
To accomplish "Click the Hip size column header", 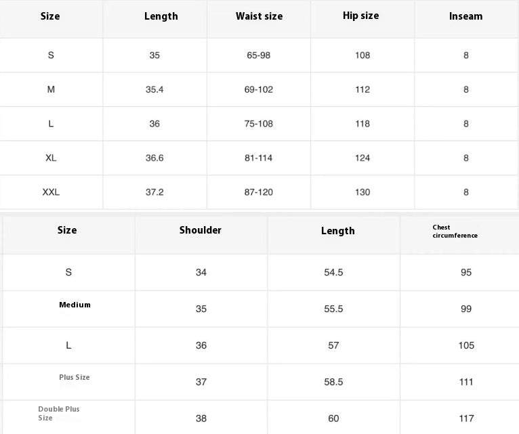I will click(361, 16).
